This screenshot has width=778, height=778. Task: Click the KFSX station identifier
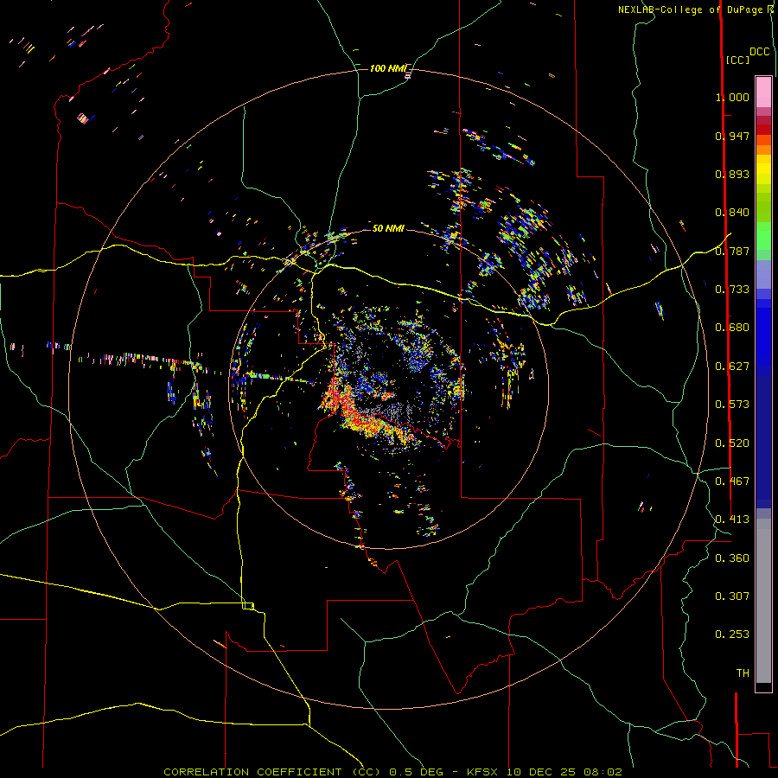pos(483,772)
